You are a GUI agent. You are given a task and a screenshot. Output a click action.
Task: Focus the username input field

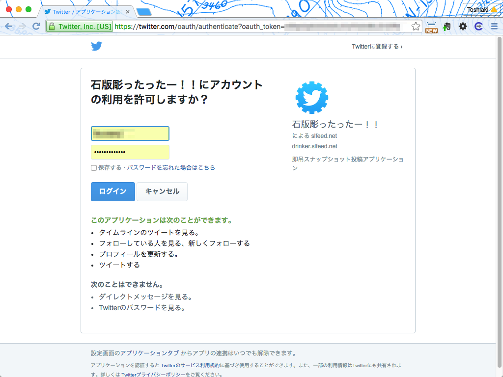click(x=130, y=134)
